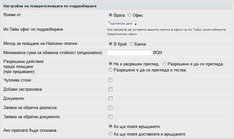The height and width of the screenshot is (139, 234).
Task: Select 'Разрешено е да се прегледа' option
Action: click(169, 63)
